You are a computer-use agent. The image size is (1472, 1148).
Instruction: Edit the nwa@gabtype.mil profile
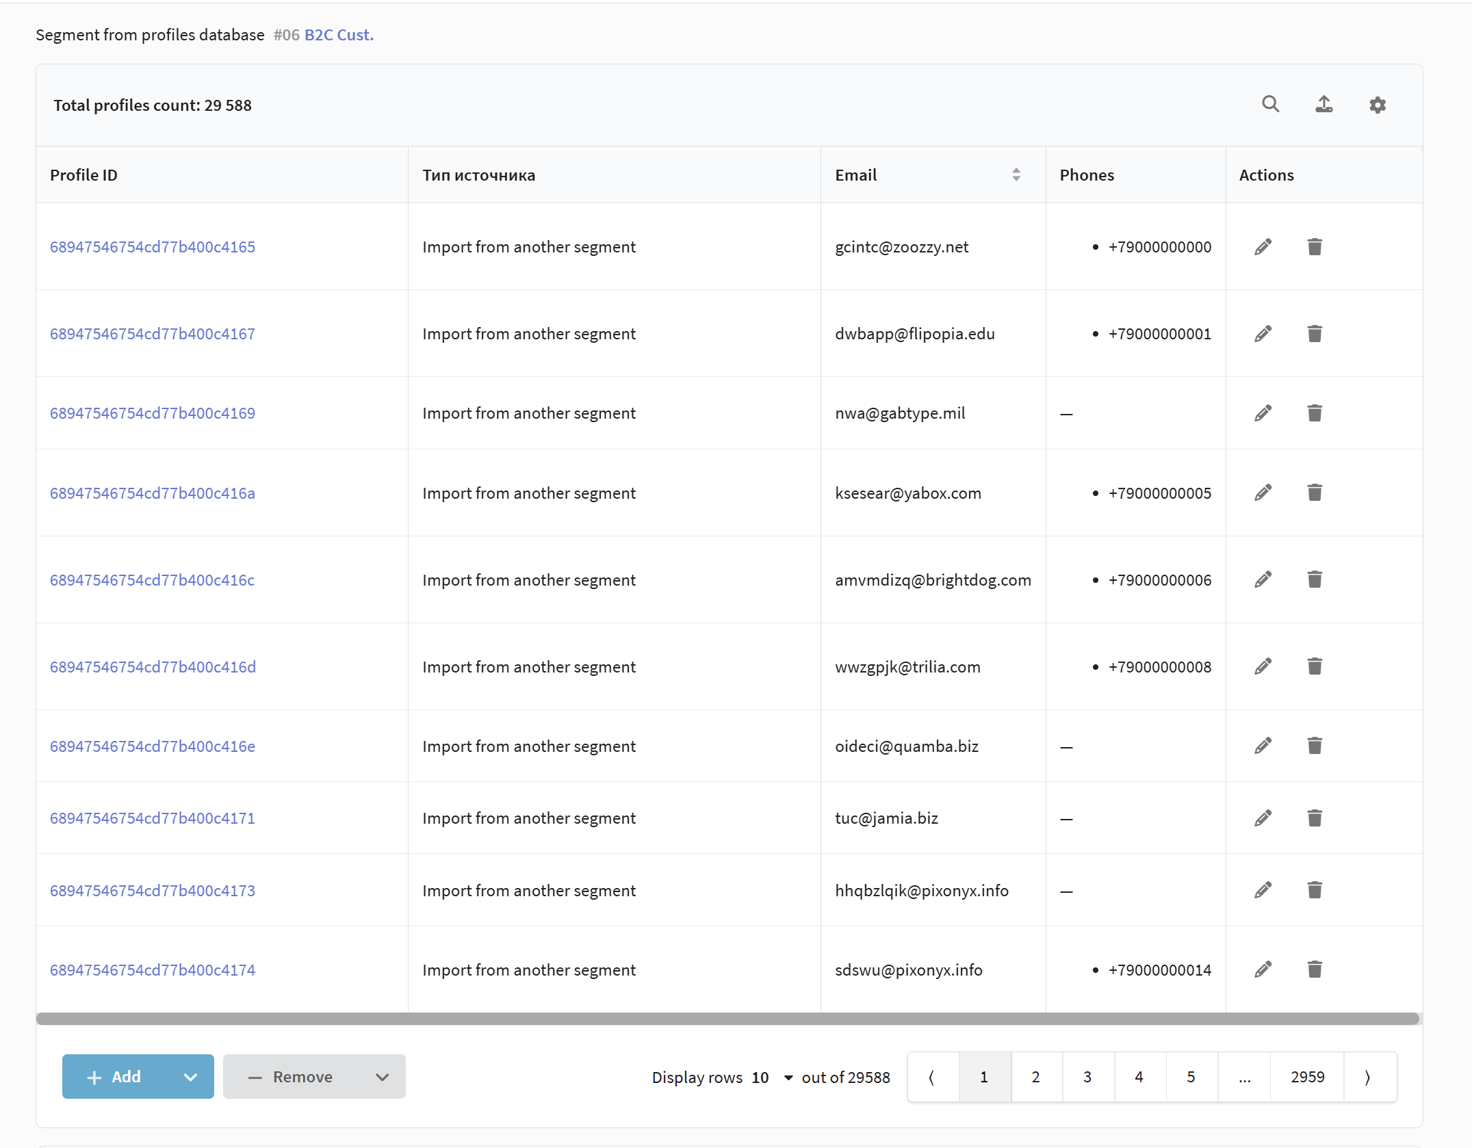pos(1263,413)
